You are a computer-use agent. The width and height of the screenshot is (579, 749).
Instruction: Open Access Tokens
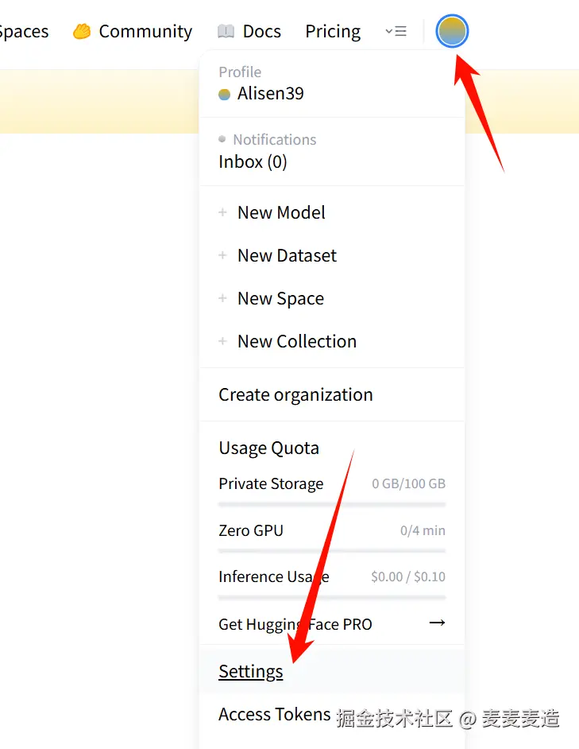coord(274,714)
